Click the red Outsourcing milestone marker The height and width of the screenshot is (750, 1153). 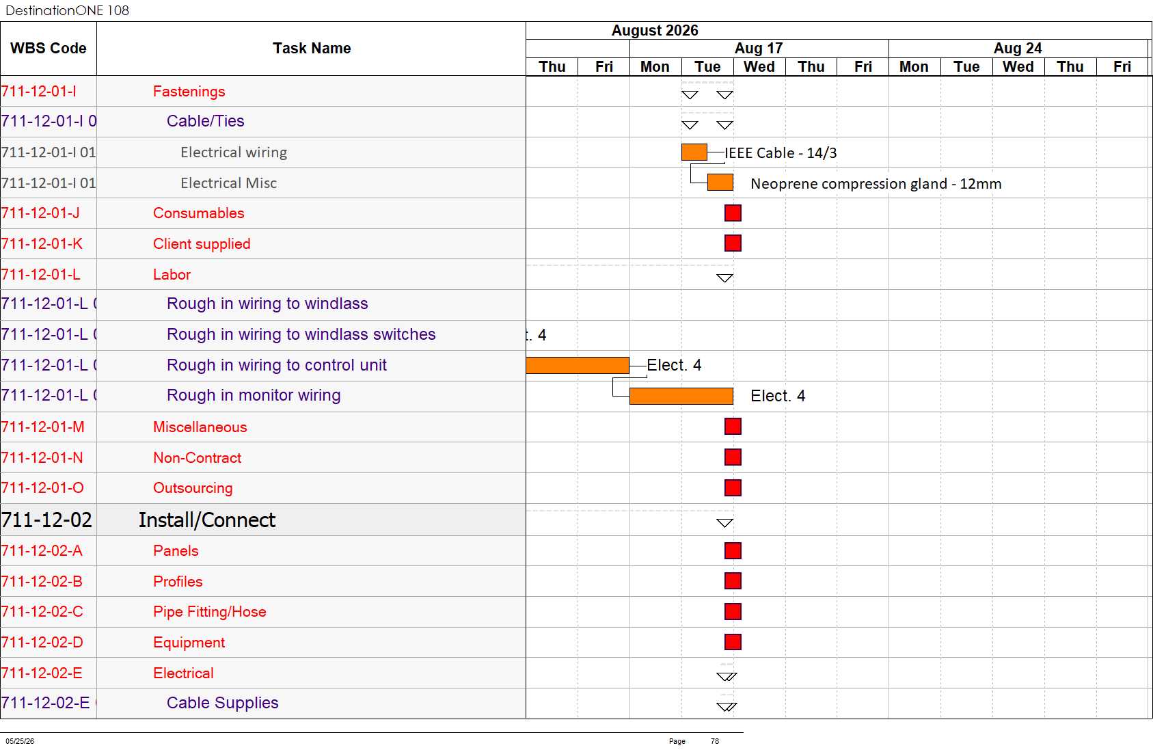click(x=733, y=488)
